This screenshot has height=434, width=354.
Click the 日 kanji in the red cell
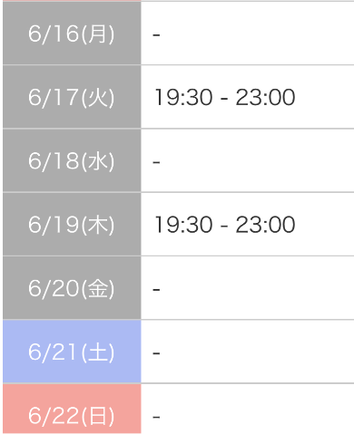[x=98, y=416]
